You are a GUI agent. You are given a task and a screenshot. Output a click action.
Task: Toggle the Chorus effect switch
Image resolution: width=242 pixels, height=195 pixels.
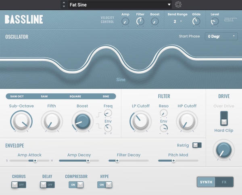[x=19, y=185]
